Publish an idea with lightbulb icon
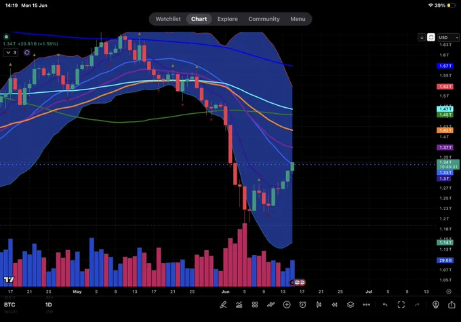This screenshot has width=461, height=322. [436, 304]
